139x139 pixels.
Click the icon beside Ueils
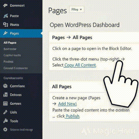(5, 112)
